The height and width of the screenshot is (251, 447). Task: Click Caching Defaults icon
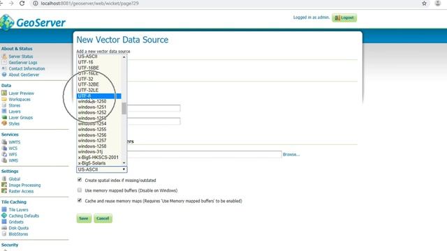pos(4,215)
